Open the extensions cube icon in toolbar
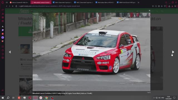 (x=169, y=6)
